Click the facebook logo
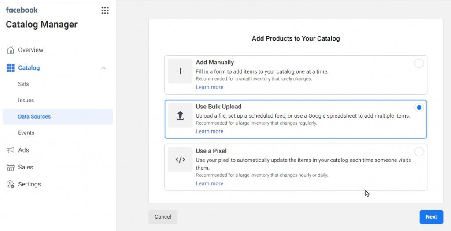This screenshot has width=451, height=231. click(22, 10)
